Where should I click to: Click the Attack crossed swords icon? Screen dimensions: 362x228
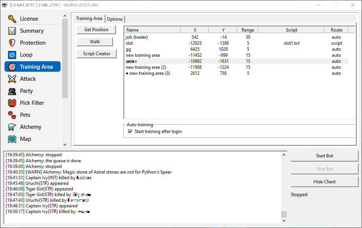(12, 79)
